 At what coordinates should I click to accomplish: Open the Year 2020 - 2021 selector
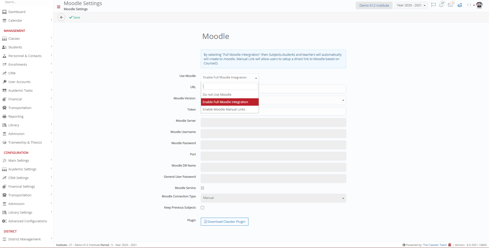coord(411,5)
